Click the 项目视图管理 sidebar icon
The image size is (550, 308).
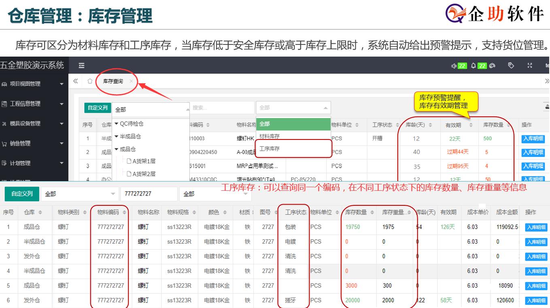[x=4, y=84]
